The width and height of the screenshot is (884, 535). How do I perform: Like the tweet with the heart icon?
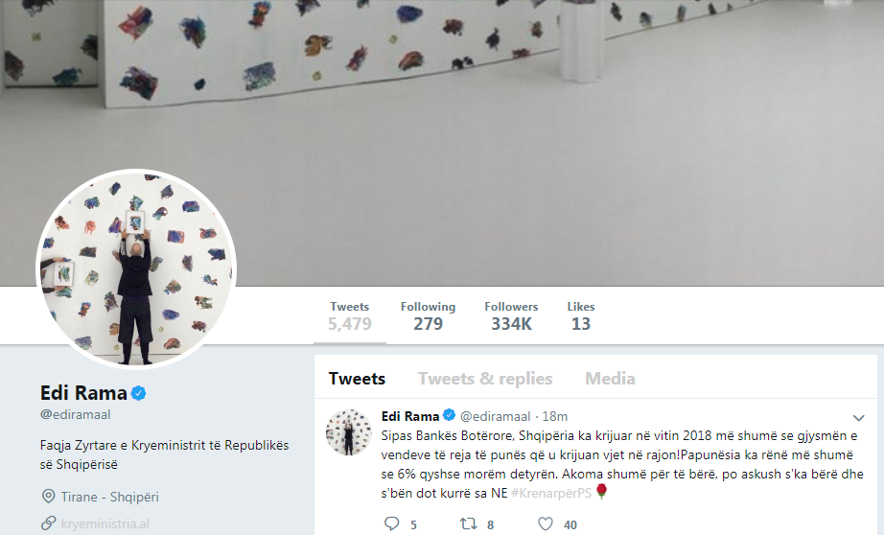546,523
